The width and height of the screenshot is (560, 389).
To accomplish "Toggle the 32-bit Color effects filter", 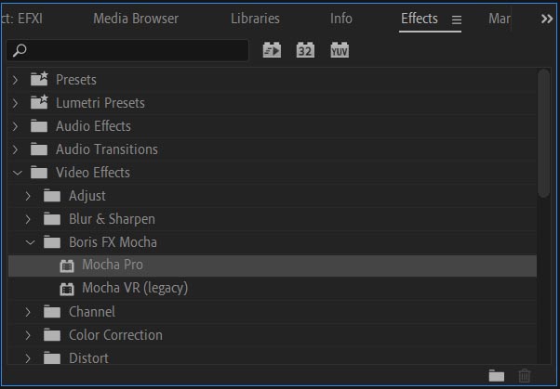I will pyautogui.click(x=305, y=50).
